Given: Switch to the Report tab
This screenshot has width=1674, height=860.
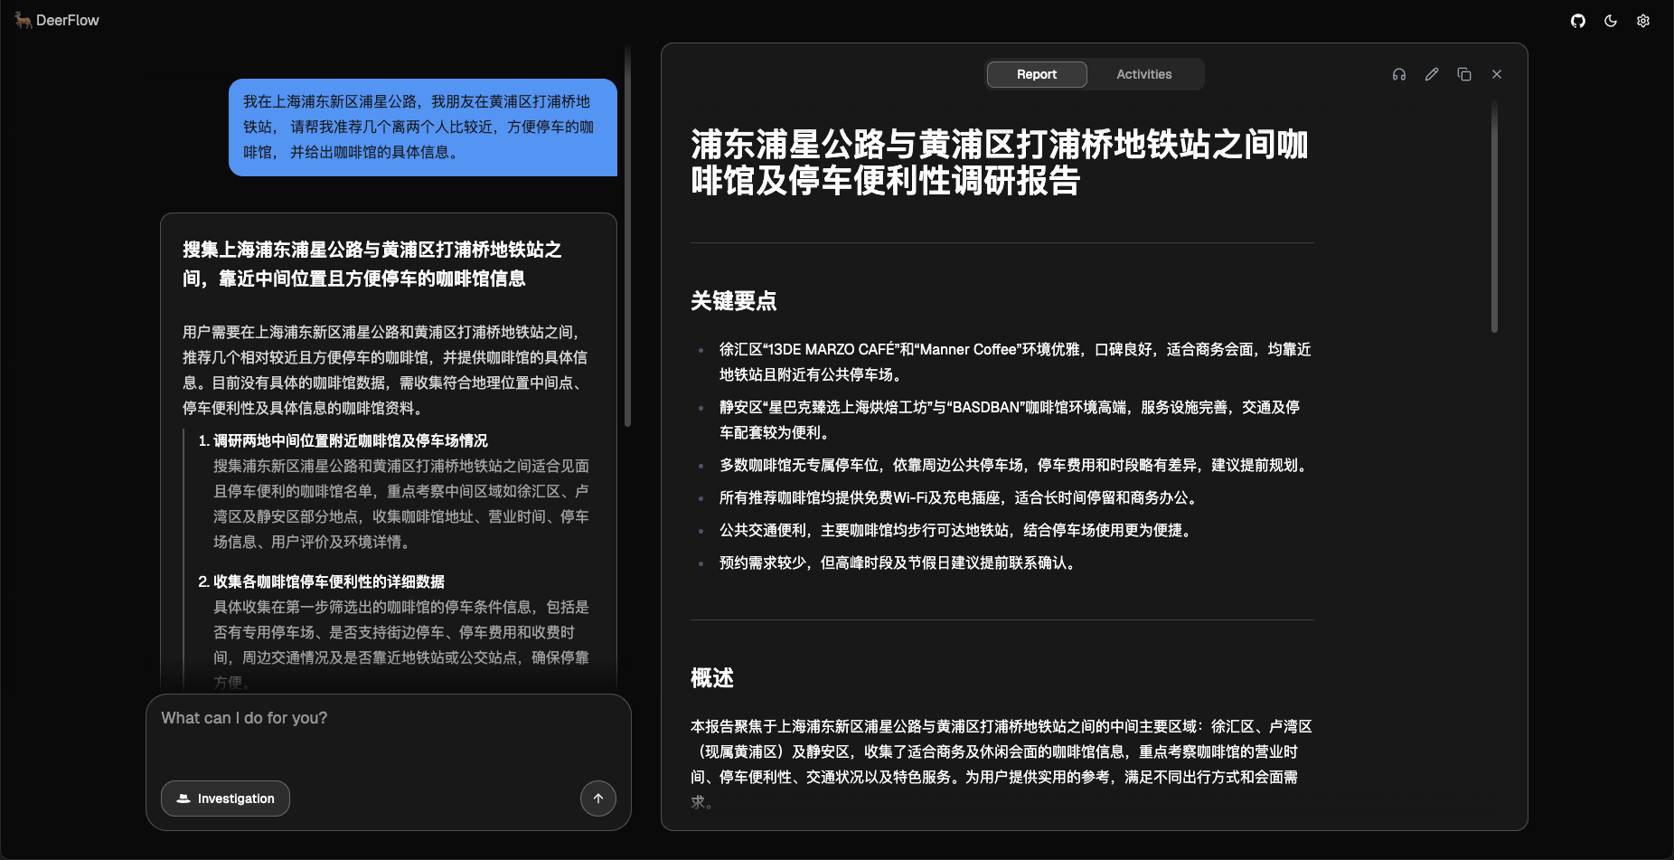Looking at the screenshot, I should (1036, 74).
